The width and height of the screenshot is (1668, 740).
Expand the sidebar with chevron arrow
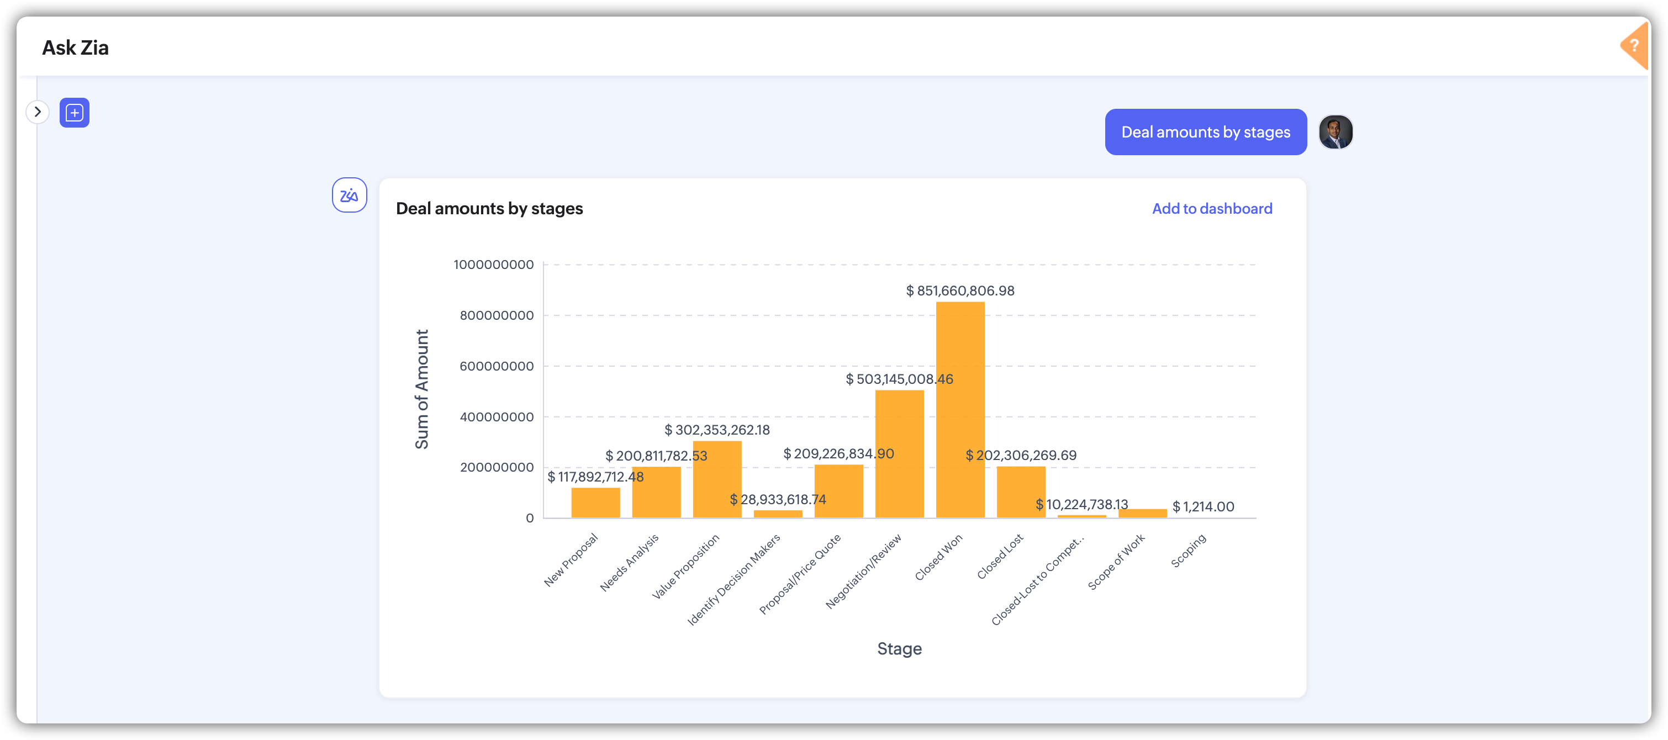tap(38, 112)
